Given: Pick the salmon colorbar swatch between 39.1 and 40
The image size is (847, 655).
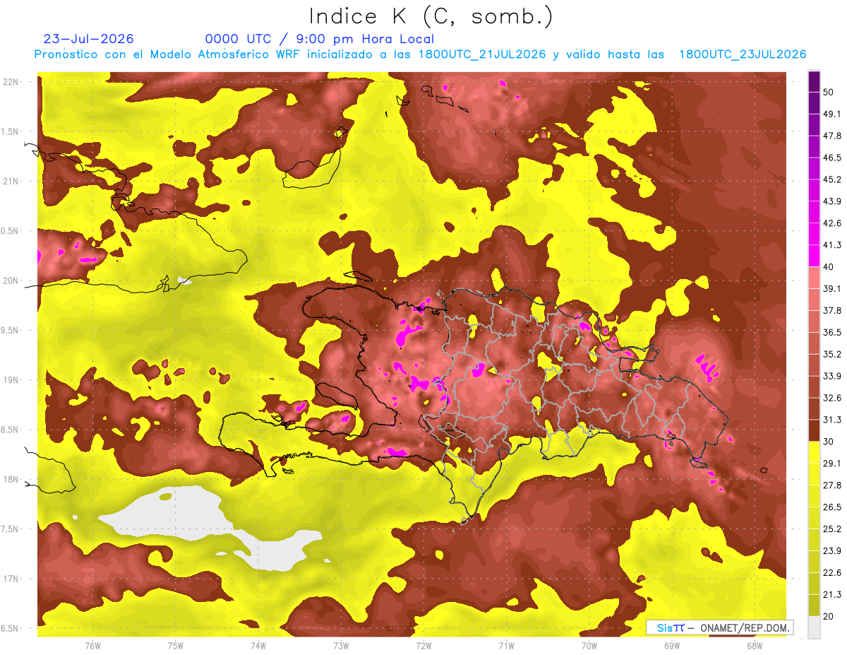Looking at the screenshot, I should pos(814,277).
